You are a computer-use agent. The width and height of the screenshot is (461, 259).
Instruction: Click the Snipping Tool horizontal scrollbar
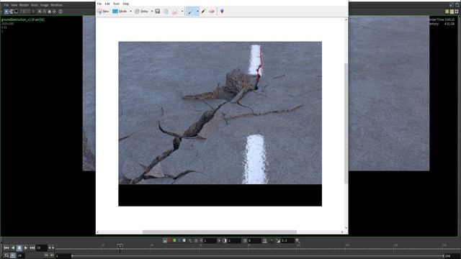coord(220,232)
